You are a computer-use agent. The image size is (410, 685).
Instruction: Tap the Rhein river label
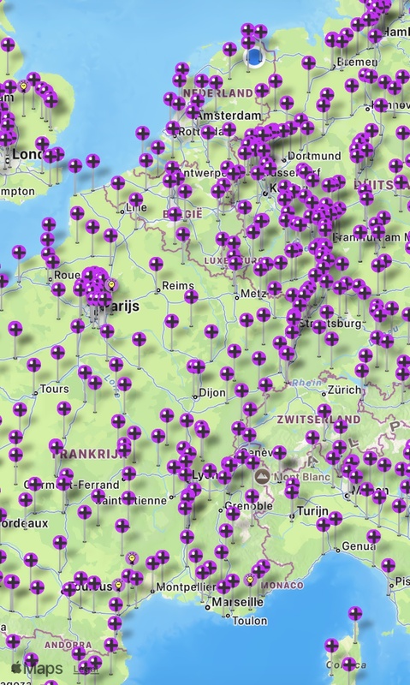click(x=307, y=382)
